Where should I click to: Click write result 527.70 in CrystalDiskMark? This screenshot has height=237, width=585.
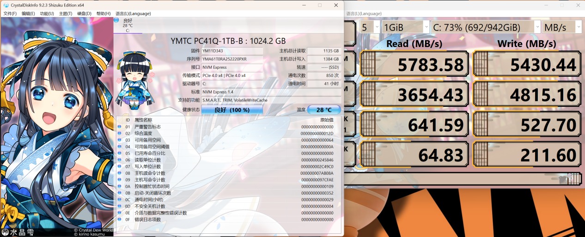(x=527, y=125)
